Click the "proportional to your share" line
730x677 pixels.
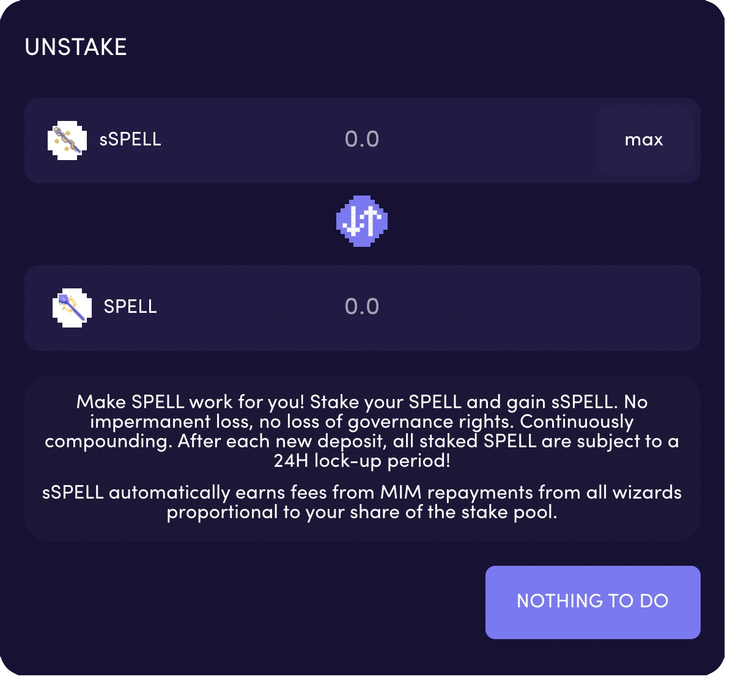pos(362,512)
